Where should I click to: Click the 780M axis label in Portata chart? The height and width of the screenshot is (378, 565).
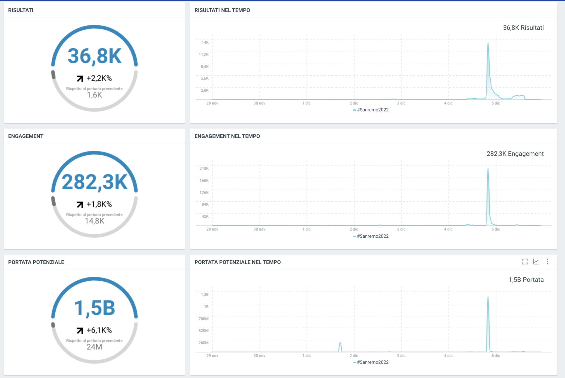click(203, 319)
